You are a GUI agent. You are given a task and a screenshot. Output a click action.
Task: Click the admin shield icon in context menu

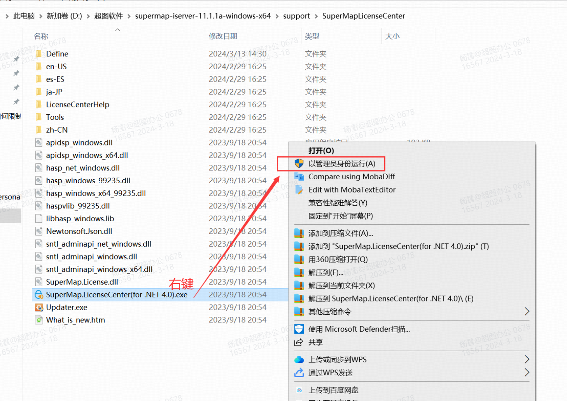coord(299,164)
